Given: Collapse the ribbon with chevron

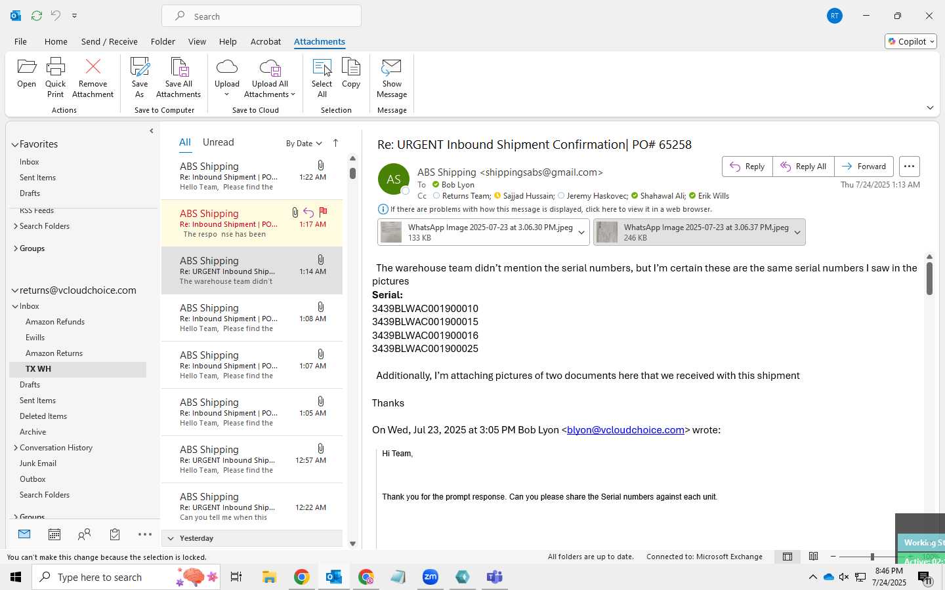Looking at the screenshot, I should coord(930,108).
